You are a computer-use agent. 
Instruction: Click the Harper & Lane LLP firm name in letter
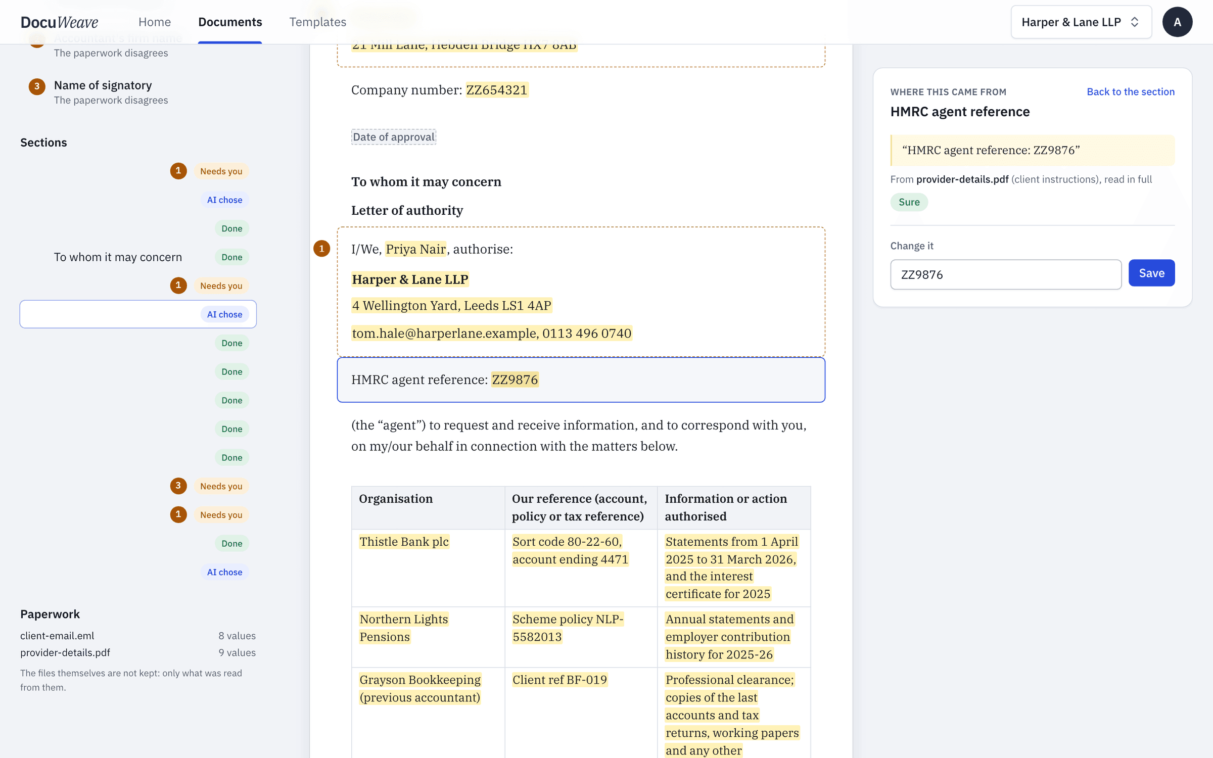click(x=410, y=279)
